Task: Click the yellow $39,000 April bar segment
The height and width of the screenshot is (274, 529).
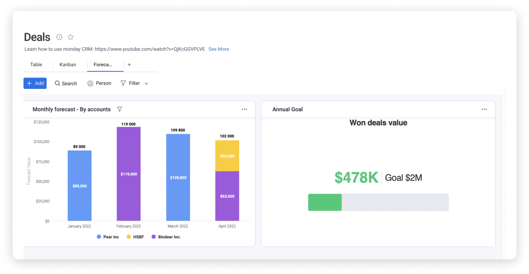Action: [x=227, y=156]
